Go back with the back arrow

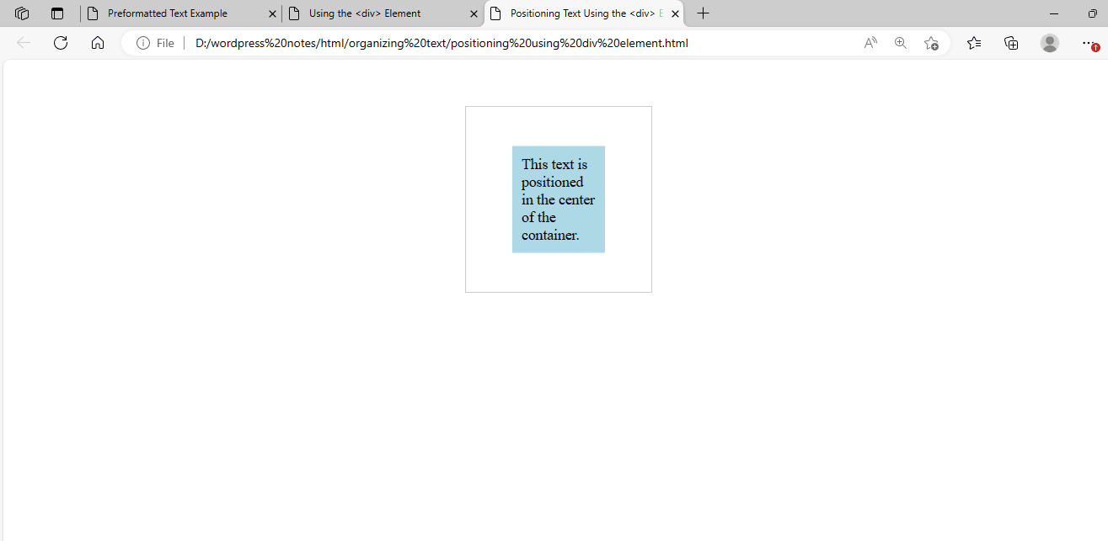[24, 43]
